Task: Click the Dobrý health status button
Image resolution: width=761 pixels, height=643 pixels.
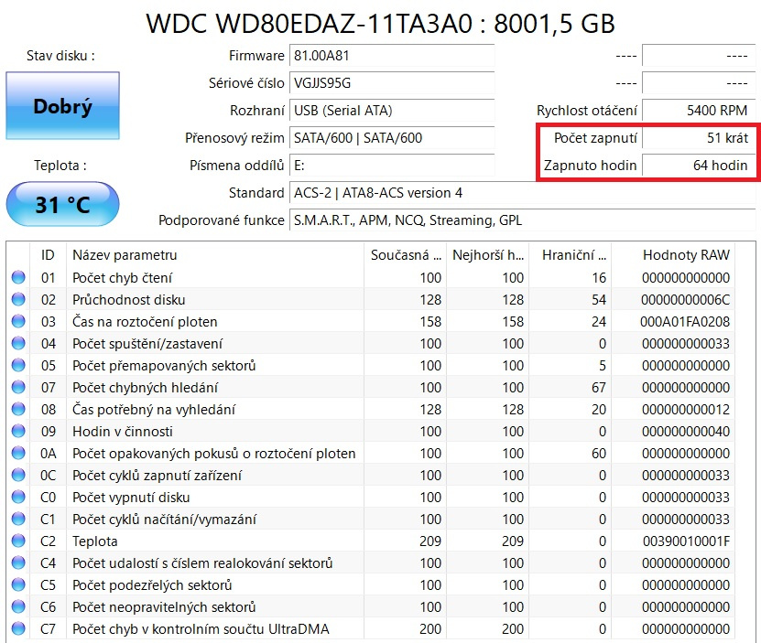Action: pos(62,107)
